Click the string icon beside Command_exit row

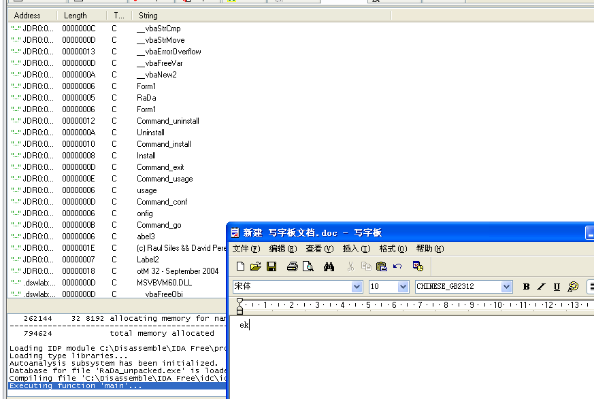tap(16, 167)
